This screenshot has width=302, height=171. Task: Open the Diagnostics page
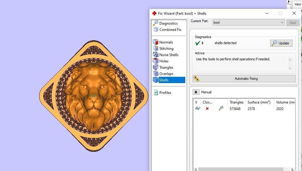click(168, 23)
